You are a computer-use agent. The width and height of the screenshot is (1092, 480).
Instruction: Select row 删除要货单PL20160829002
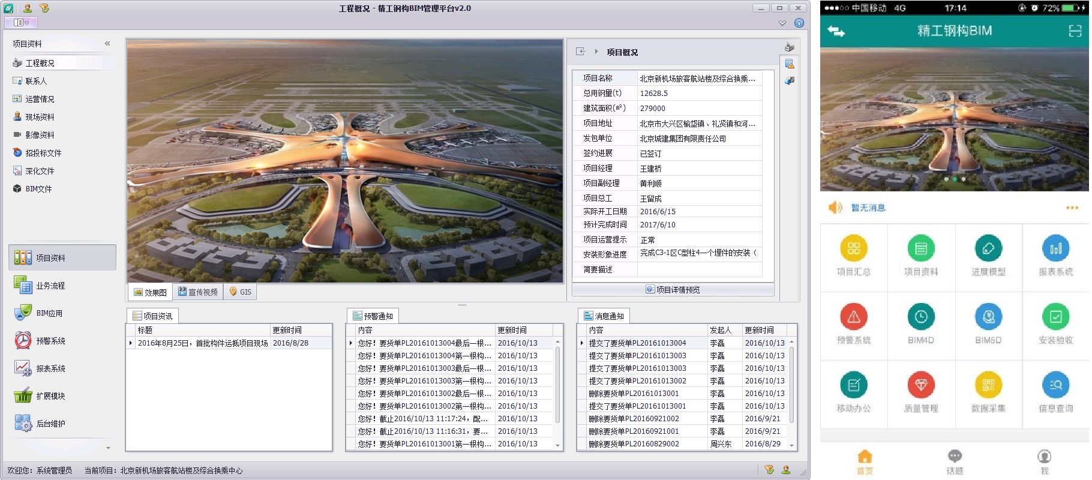(x=682, y=444)
